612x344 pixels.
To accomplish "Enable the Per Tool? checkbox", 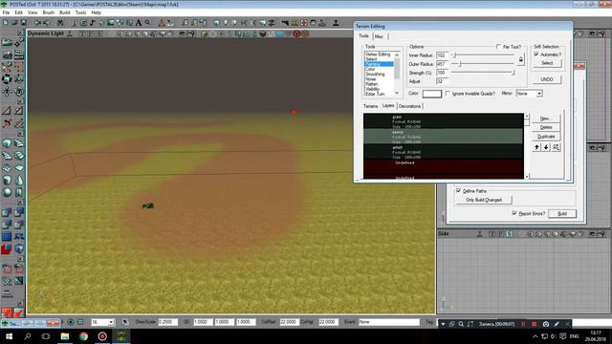I will click(498, 47).
